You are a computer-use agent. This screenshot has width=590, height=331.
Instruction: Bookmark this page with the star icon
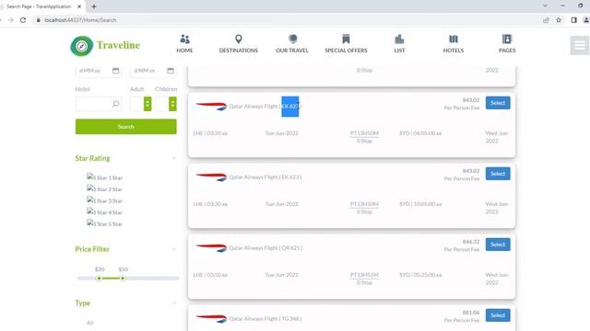tap(559, 20)
